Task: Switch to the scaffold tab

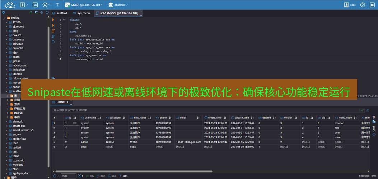Action: click(60, 13)
